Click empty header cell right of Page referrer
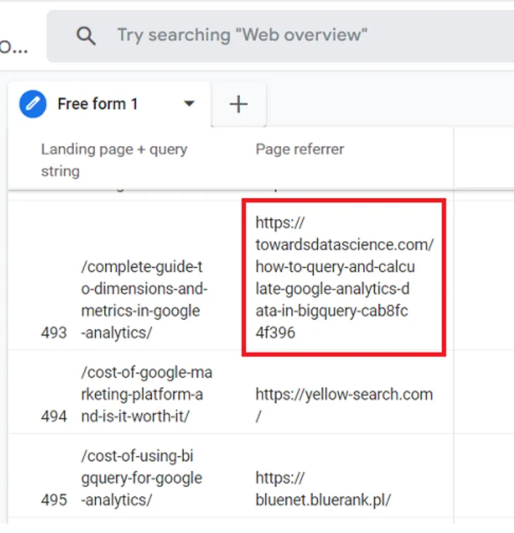The width and height of the screenshot is (514, 533). tap(484, 159)
